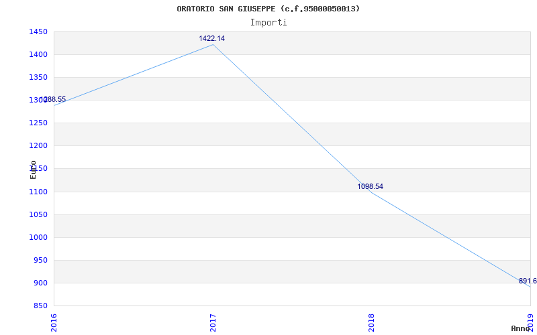Select the 1098.54 data label
The image size is (537, 335).
tap(371, 186)
